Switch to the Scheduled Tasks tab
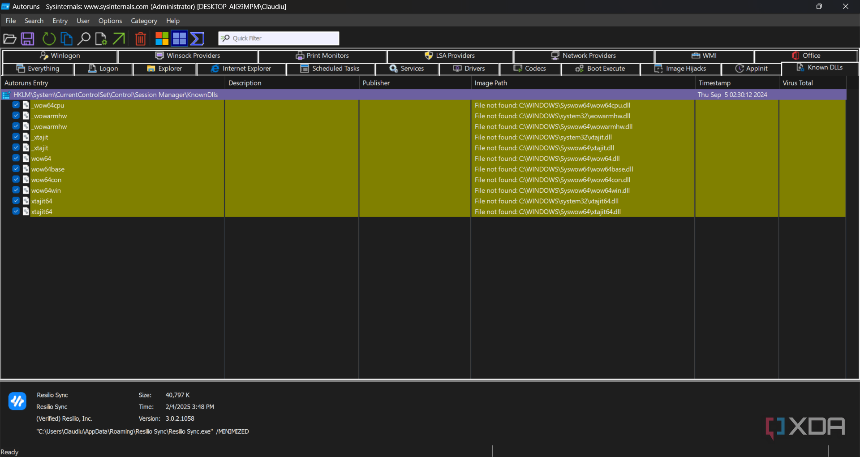The width and height of the screenshot is (860, 457). (330, 69)
